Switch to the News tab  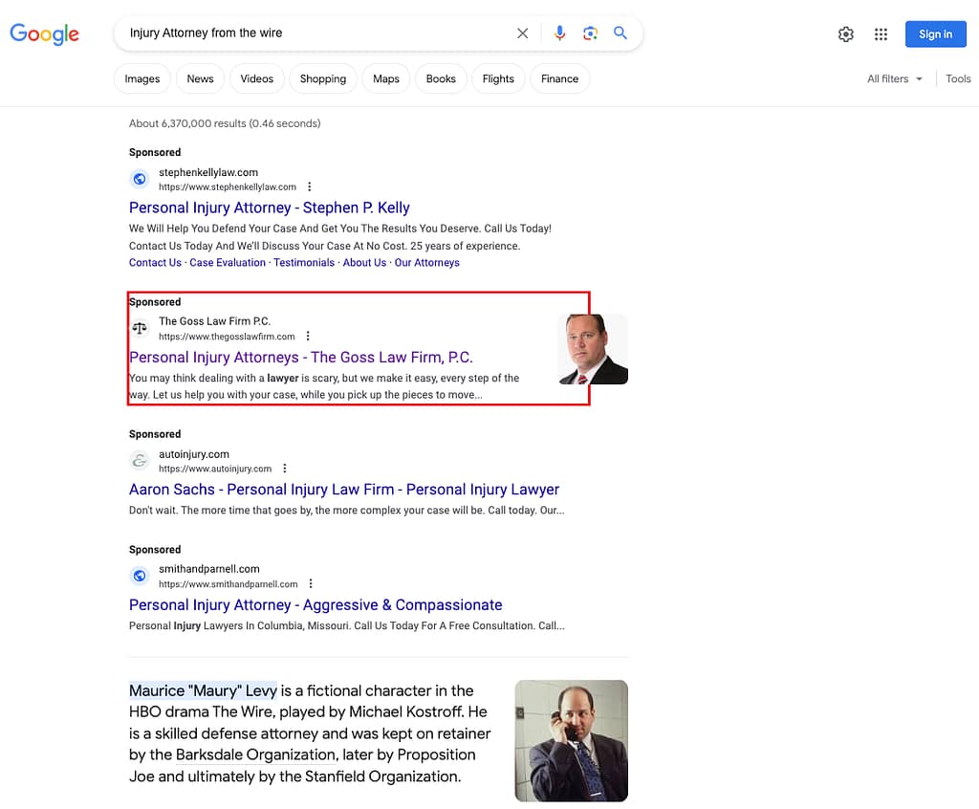pos(201,78)
